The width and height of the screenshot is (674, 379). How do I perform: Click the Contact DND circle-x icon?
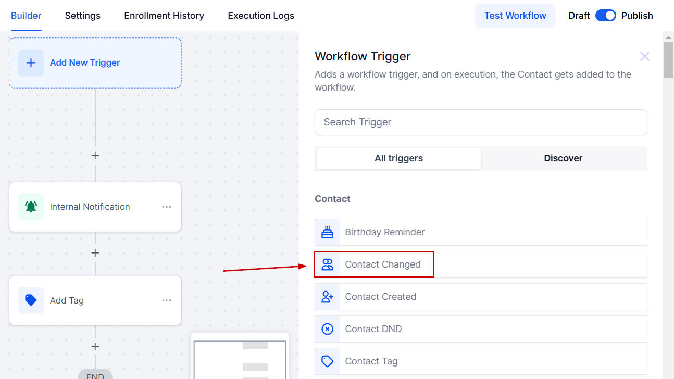(327, 329)
